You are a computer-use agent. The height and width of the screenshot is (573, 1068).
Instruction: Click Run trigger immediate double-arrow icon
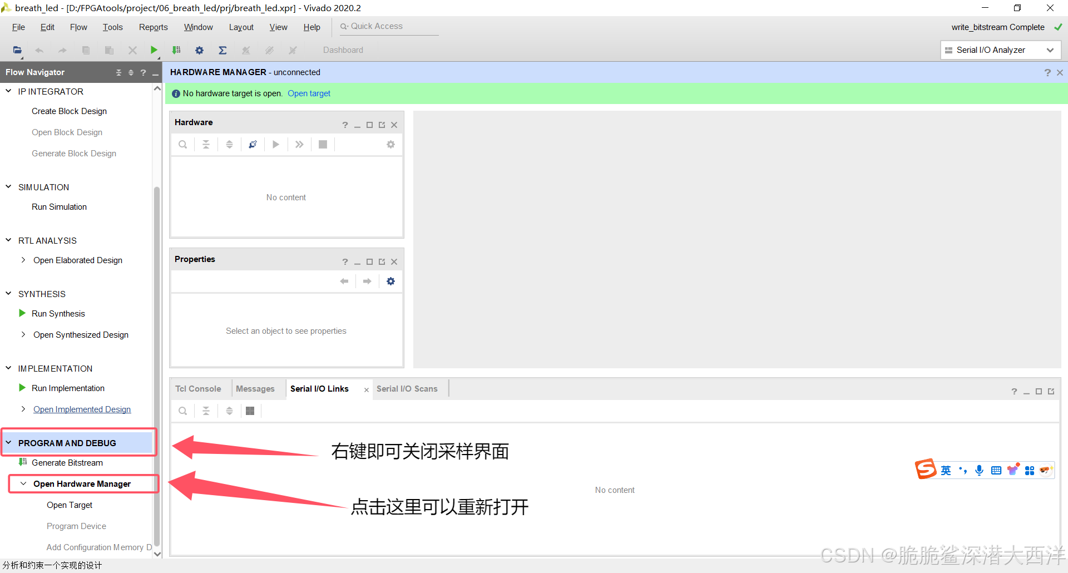(299, 145)
